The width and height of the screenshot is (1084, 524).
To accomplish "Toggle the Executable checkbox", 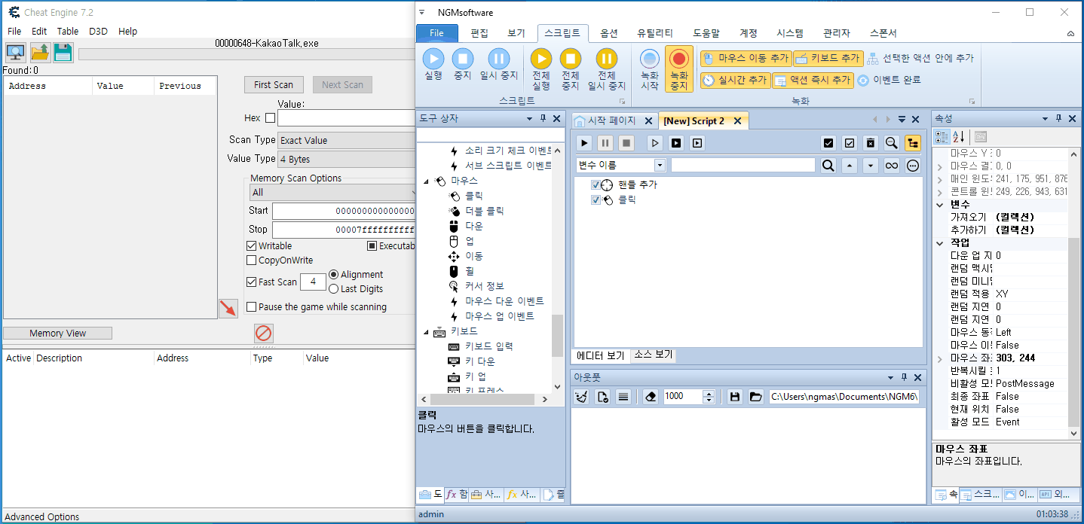I will [372, 246].
